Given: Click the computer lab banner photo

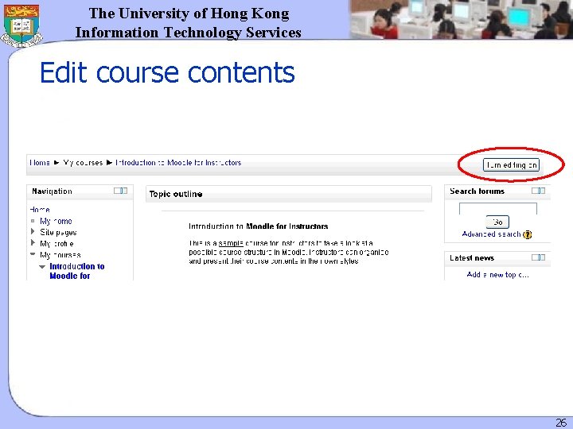Looking at the screenshot, I should click(x=461, y=19).
